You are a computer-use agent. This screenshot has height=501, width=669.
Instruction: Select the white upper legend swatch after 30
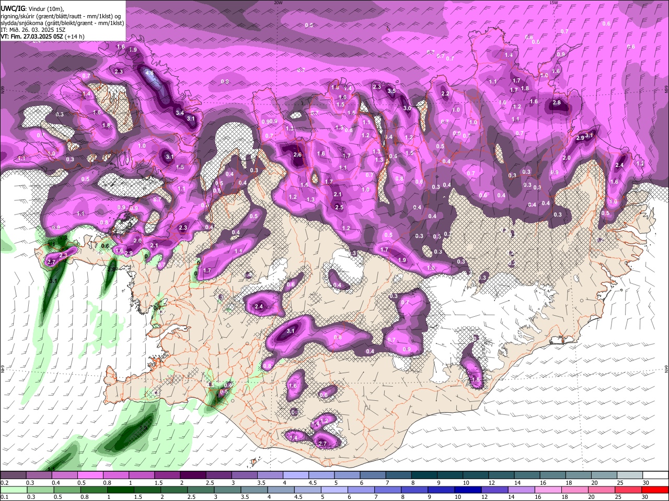point(654,475)
